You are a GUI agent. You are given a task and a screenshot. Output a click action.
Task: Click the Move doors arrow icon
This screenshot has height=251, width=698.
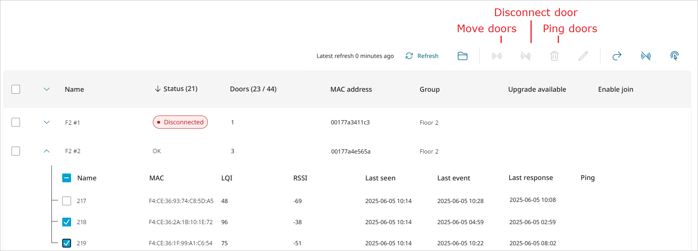click(617, 56)
